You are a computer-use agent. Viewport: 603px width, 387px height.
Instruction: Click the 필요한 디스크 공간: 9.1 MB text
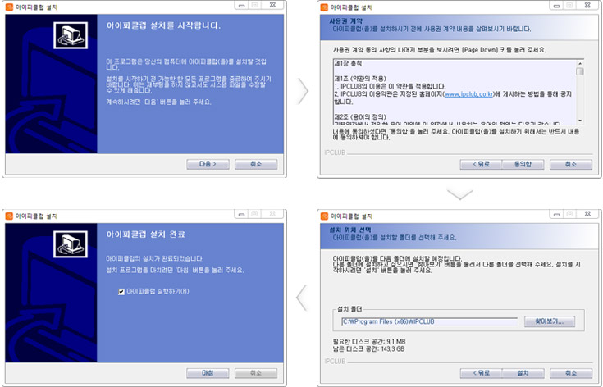coord(369,341)
